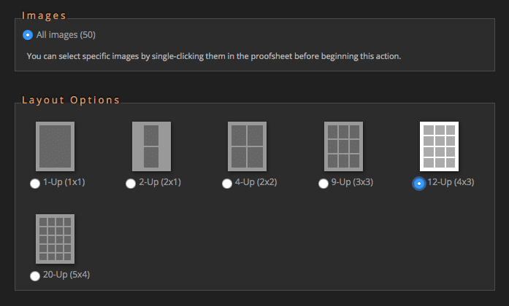Click the "4-Up (2x2)" label text
Viewport: 509px width, 306px height.
pos(256,183)
